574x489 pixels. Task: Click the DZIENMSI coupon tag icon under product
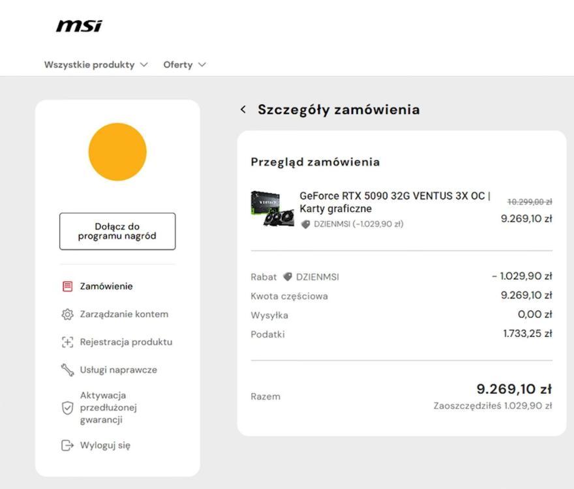point(305,224)
